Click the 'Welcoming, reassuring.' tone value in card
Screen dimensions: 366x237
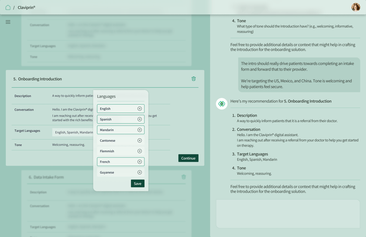(x=69, y=145)
